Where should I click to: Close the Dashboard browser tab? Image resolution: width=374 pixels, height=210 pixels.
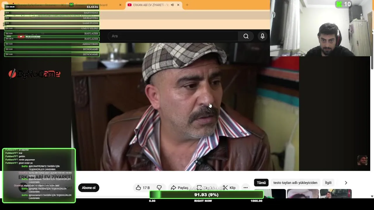(x=120, y=5)
